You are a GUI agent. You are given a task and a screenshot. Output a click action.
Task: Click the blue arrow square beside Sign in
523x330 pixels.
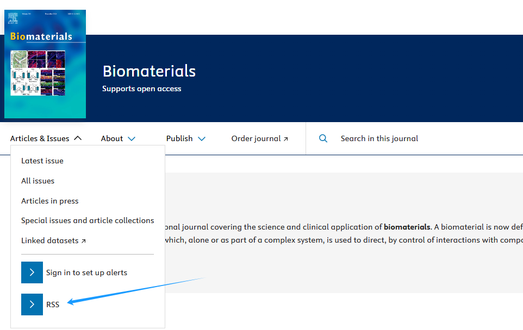(32, 272)
